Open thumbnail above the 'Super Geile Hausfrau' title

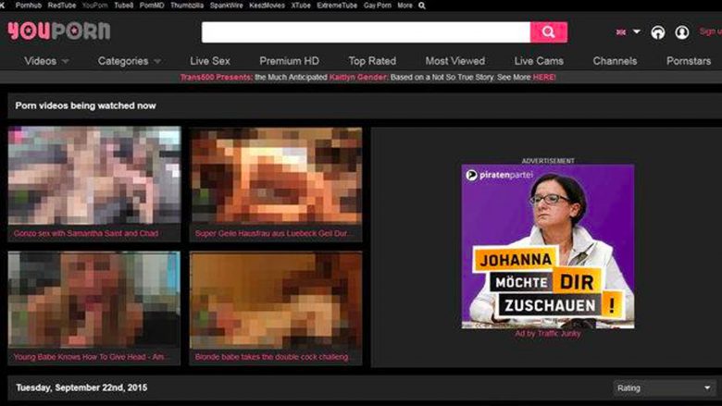click(x=276, y=176)
